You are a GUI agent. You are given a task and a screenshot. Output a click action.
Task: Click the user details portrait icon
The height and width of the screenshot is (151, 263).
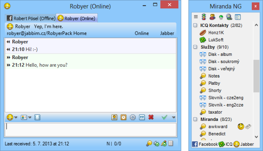click(x=114, y=117)
